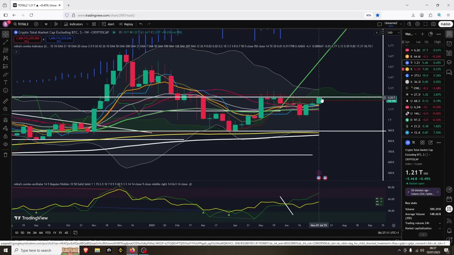Open chats icon in right sidebar

[449, 72]
